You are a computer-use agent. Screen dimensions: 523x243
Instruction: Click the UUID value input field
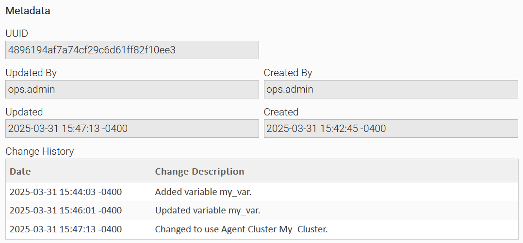coord(132,50)
